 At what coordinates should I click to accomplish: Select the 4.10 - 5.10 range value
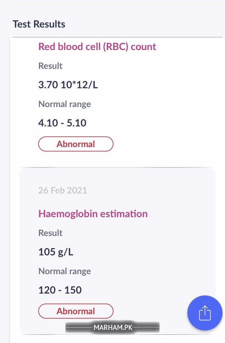tap(62, 123)
